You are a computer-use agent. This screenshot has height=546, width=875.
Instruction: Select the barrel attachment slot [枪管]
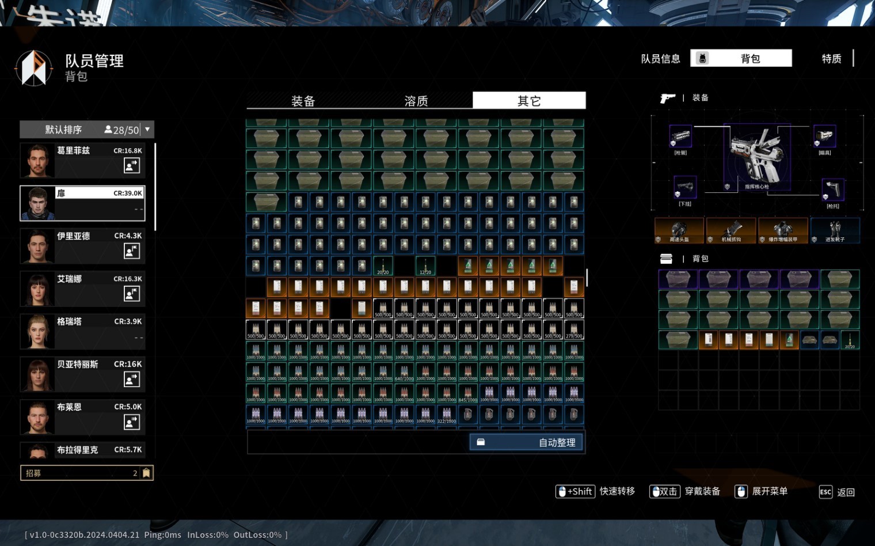click(680, 137)
